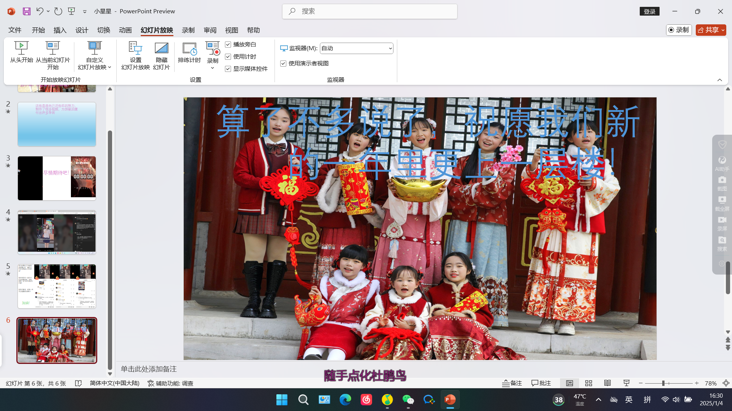Screen dimensions: 732x411
Task: Click the Hide Slide icon
Action: click(x=161, y=48)
